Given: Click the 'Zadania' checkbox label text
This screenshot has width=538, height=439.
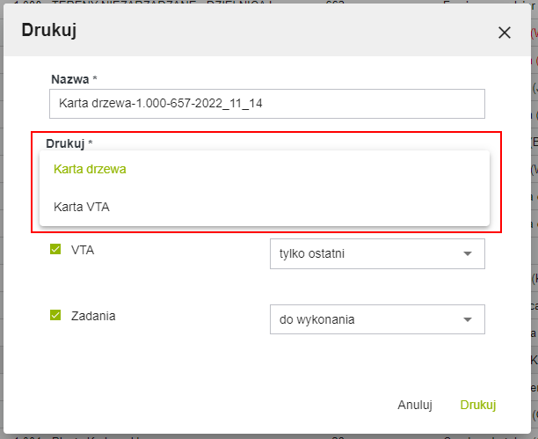Looking at the screenshot, I should tap(93, 315).
